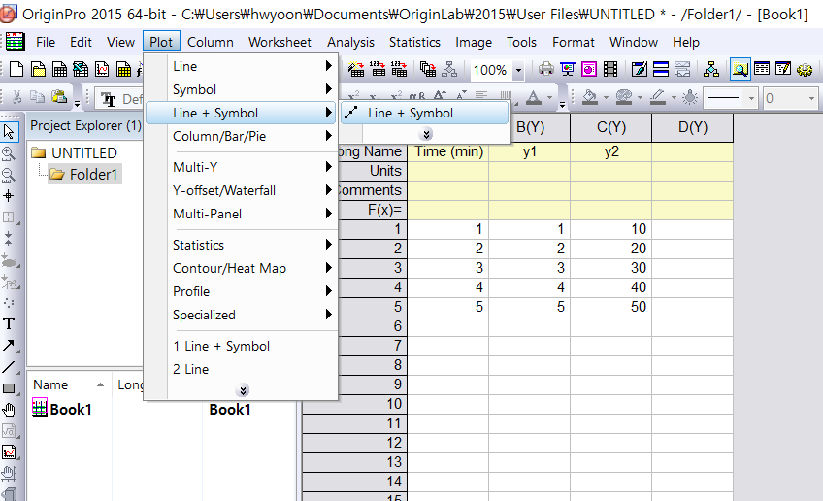This screenshot has height=501, width=823.
Task: Click the OriginPro application icon in title bar
Action: [8, 14]
